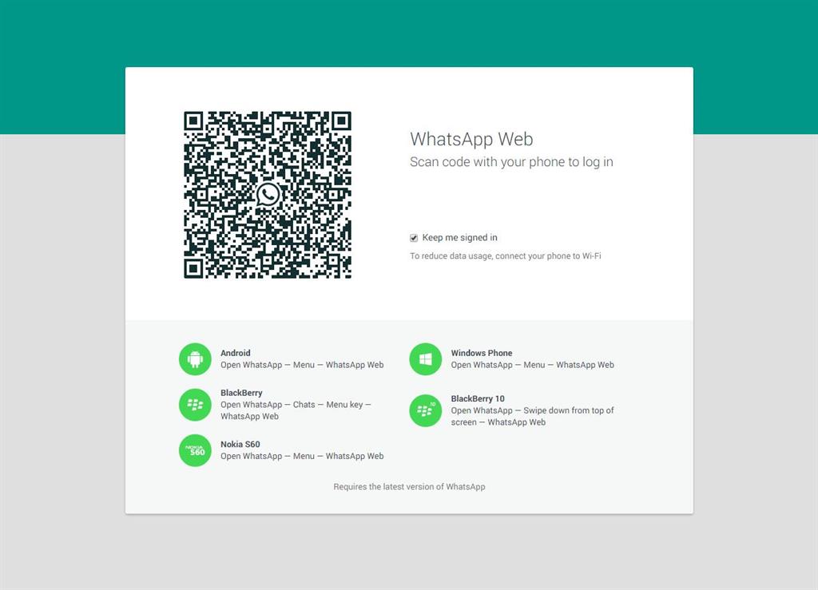
Task: Select the BlackBerry logo icon
Action: point(195,405)
